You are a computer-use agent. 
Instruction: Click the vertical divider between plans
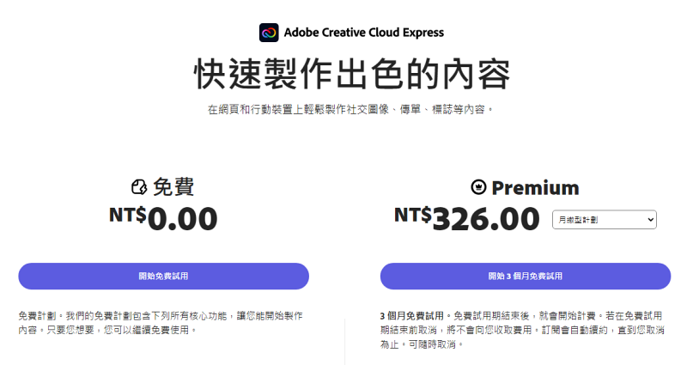click(345, 342)
